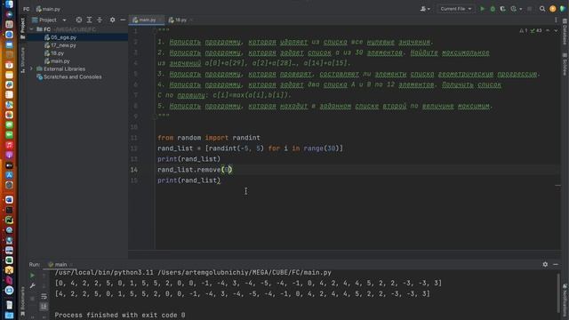Click the from random import randint line
Viewport: 569px width, 320px height.
point(209,138)
